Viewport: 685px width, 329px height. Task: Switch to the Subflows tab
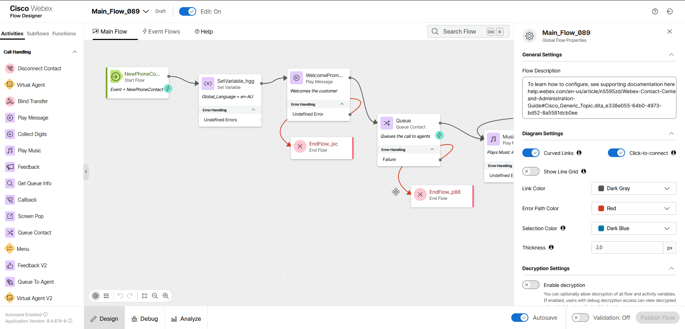tap(38, 34)
